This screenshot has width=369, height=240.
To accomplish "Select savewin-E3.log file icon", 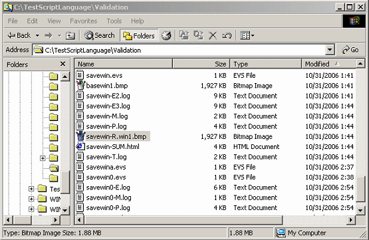I will (80, 106).
